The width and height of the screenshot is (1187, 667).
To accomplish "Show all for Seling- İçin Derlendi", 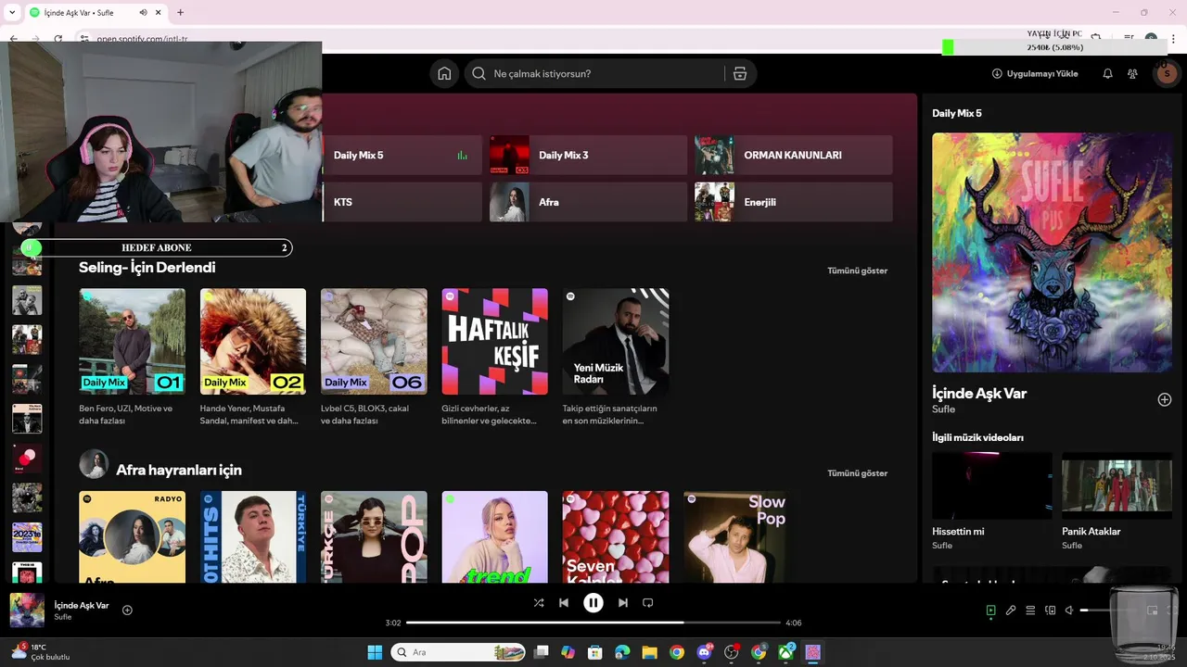I will pyautogui.click(x=857, y=271).
